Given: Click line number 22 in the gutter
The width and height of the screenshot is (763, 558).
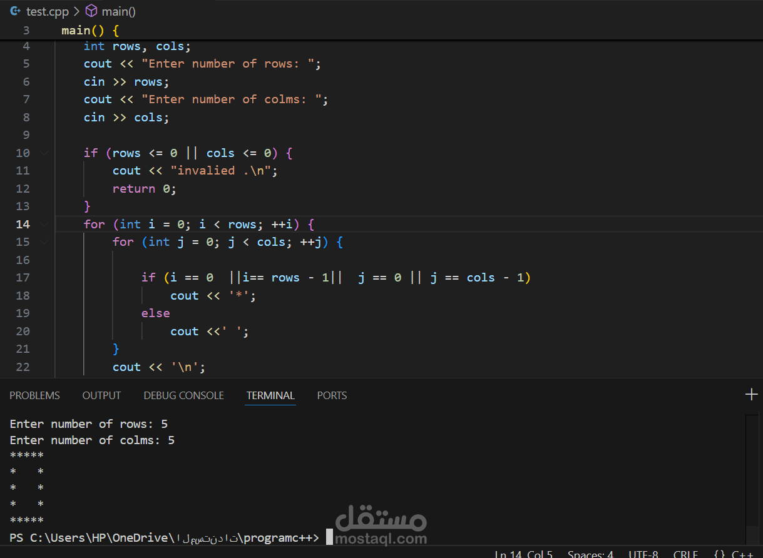Looking at the screenshot, I should pos(23,367).
